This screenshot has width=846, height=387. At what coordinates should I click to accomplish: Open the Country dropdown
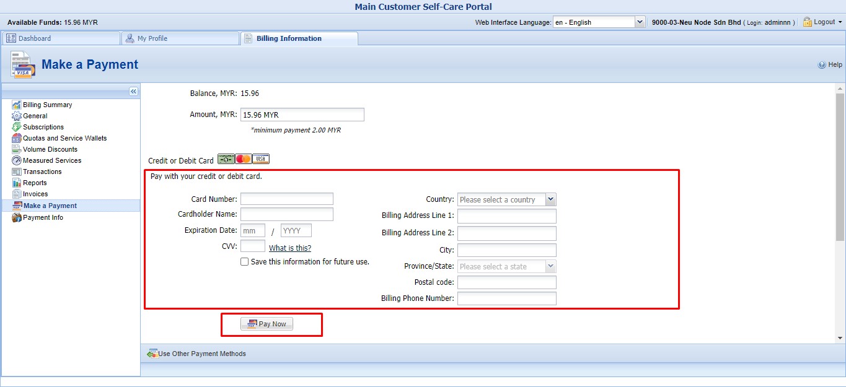(550, 199)
